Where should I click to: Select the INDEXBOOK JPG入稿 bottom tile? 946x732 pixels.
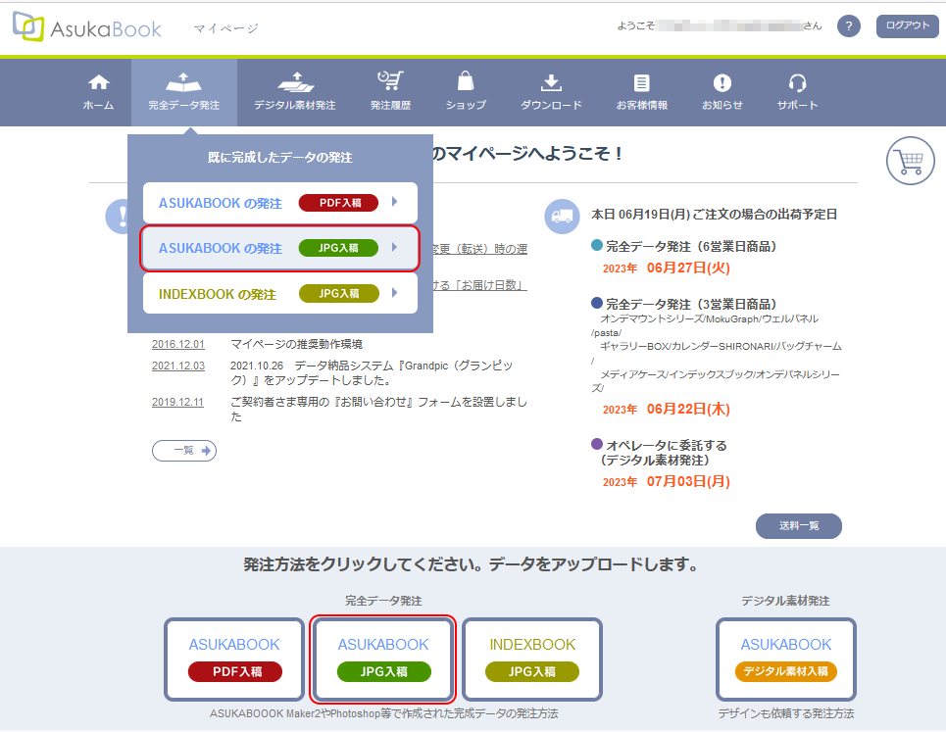(532, 659)
